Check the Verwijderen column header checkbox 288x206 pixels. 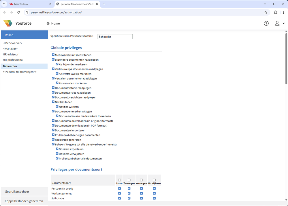click(154, 180)
